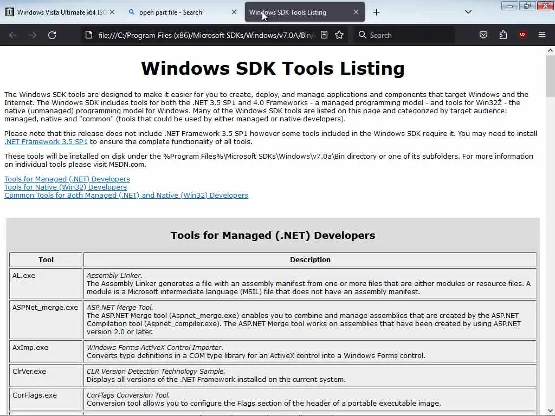Click the ASP.NET Merge Tool description title

pyautogui.click(x=120, y=308)
